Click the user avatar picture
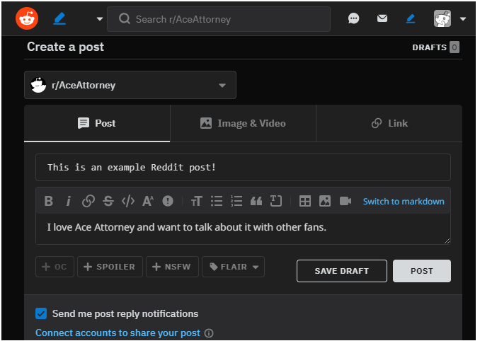 click(442, 18)
